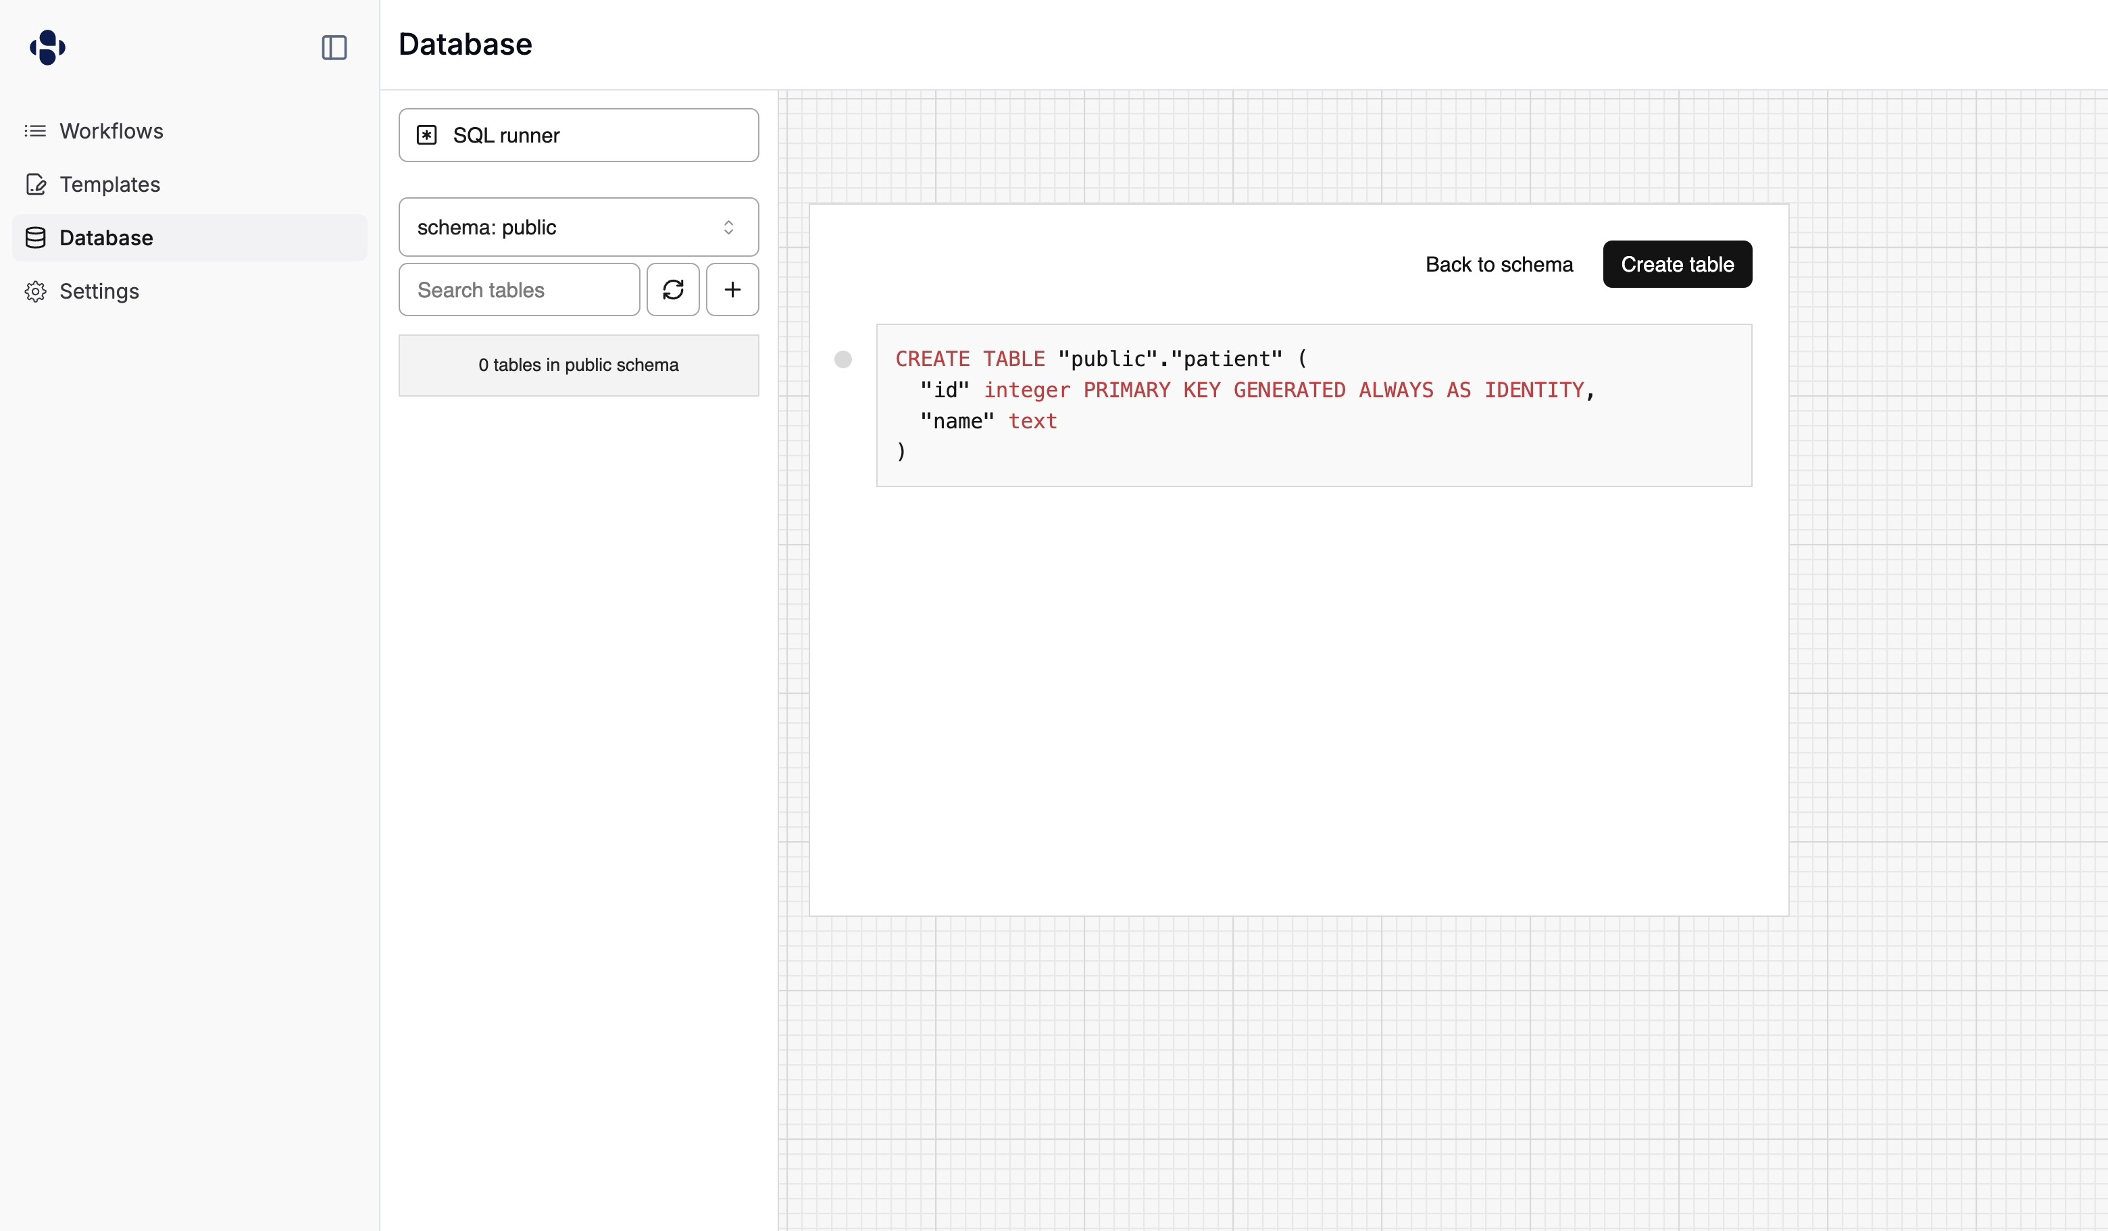Click the Workflows list icon
2108x1231 pixels.
point(35,131)
